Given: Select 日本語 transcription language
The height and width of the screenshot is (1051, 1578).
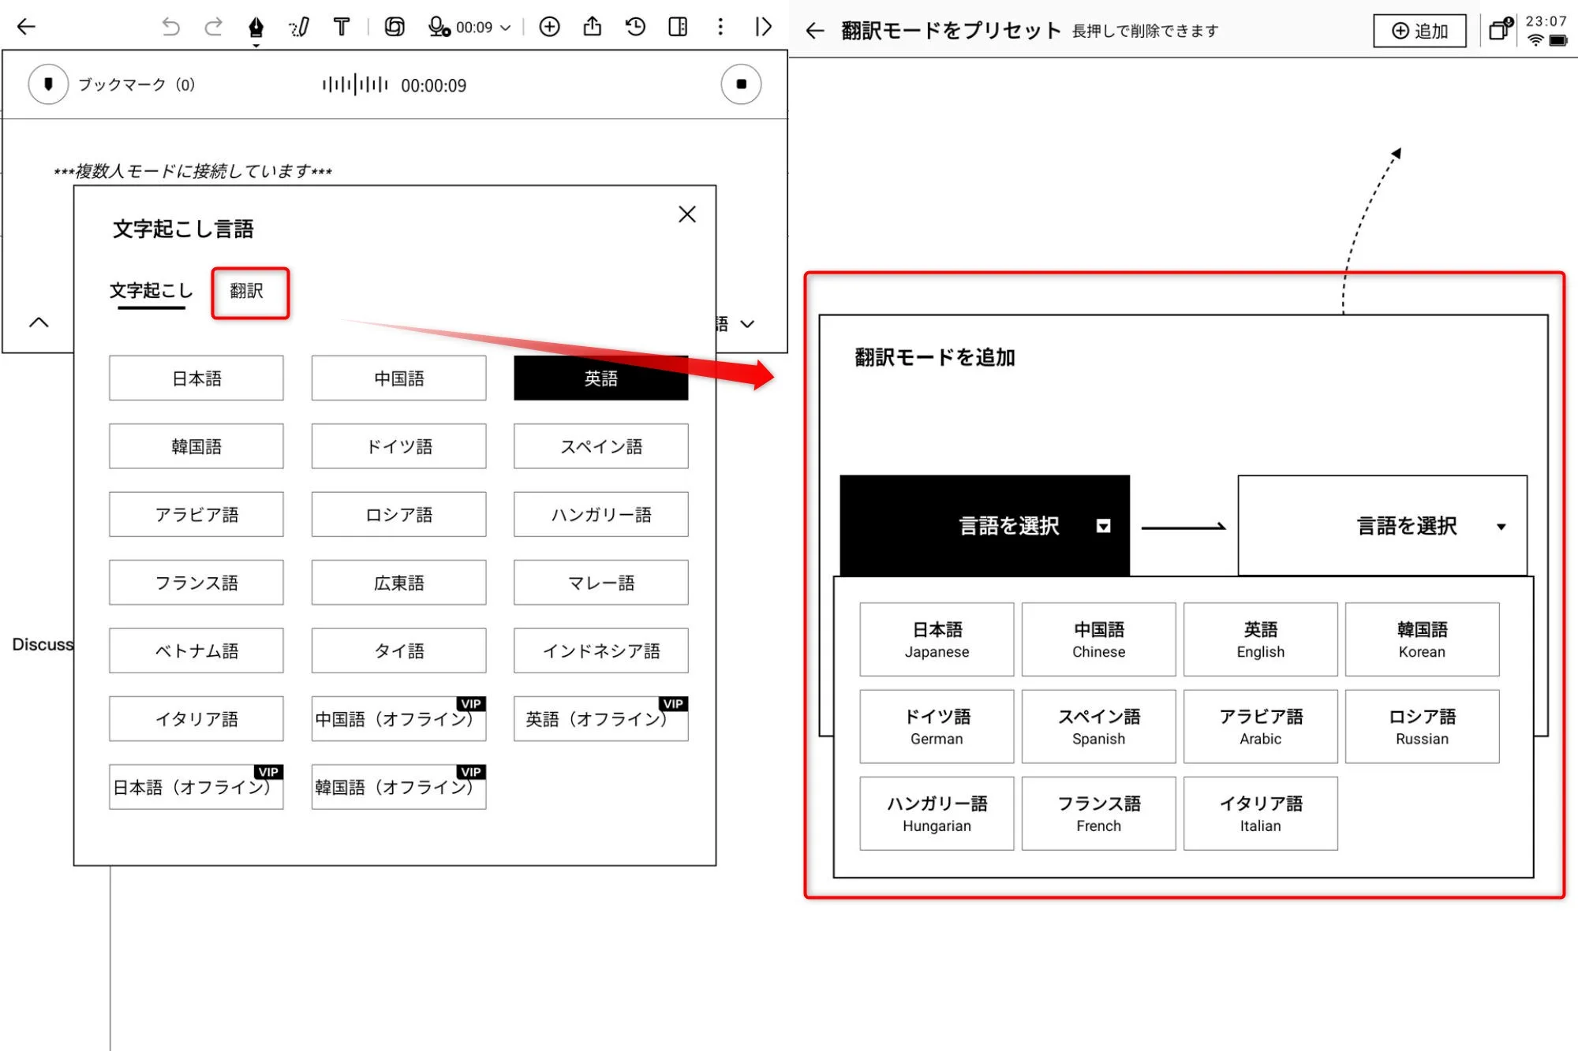Looking at the screenshot, I should point(196,378).
